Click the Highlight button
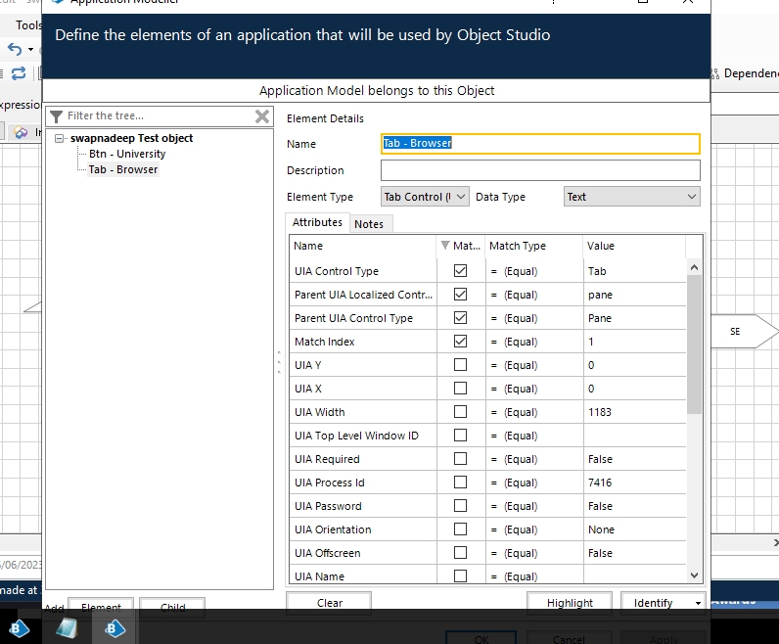This screenshot has width=779, height=644. pyautogui.click(x=570, y=603)
